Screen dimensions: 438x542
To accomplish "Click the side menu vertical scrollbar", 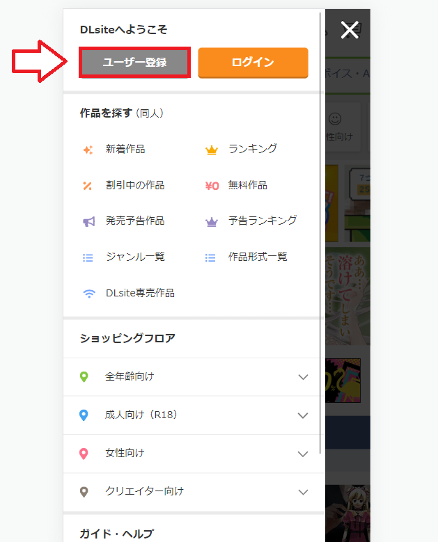I will pos(320,233).
